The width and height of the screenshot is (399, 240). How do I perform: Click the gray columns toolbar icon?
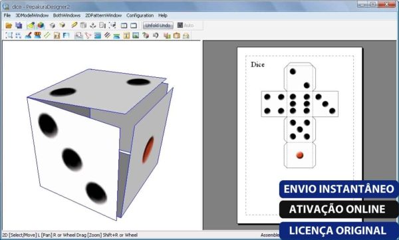[83, 25]
